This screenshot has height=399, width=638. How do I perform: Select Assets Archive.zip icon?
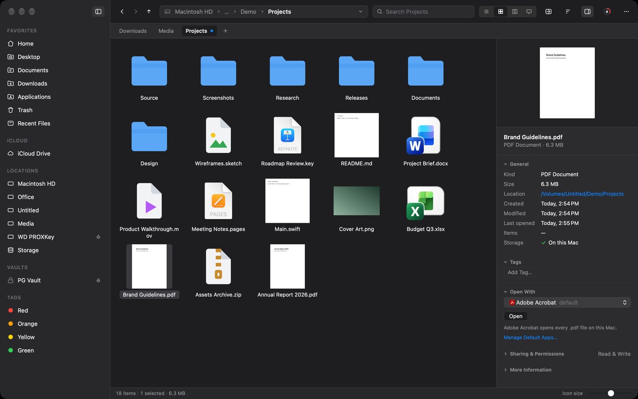[x=218, y=266]
